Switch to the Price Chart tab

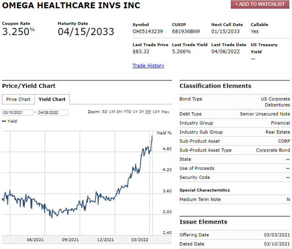pyautogui.click(x=18, y=99)
